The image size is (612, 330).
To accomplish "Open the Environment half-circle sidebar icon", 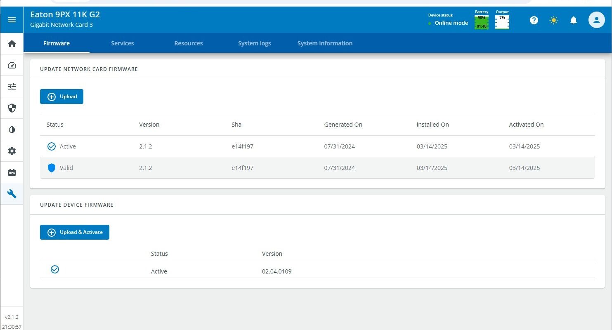I will tap(12, 130).
